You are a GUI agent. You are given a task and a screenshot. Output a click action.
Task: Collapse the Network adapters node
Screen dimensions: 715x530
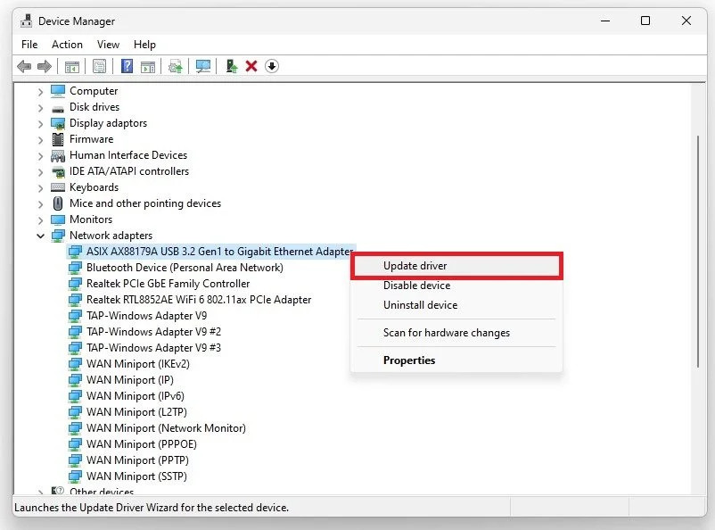click(x=41, y=236)
